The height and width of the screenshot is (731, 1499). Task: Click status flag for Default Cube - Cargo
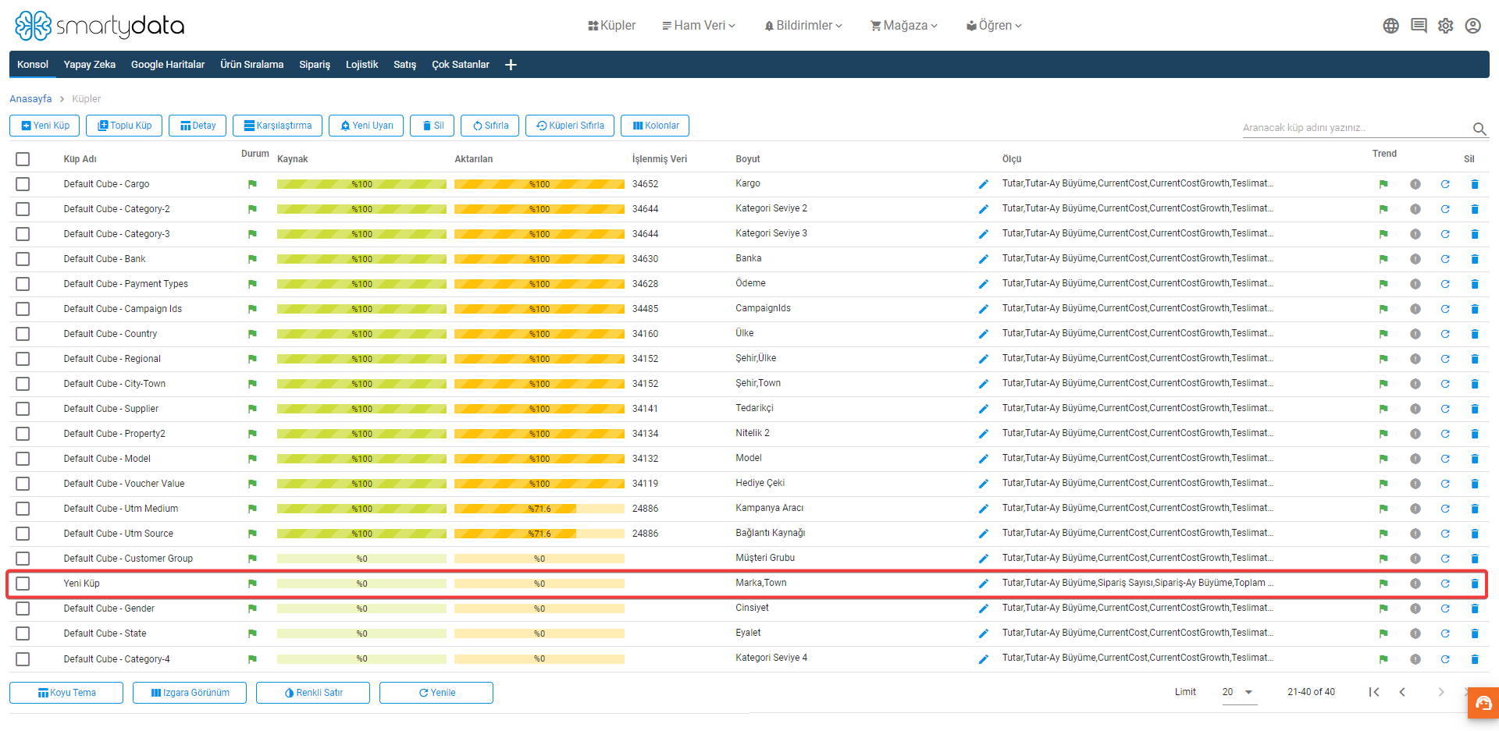pos(252,184)
